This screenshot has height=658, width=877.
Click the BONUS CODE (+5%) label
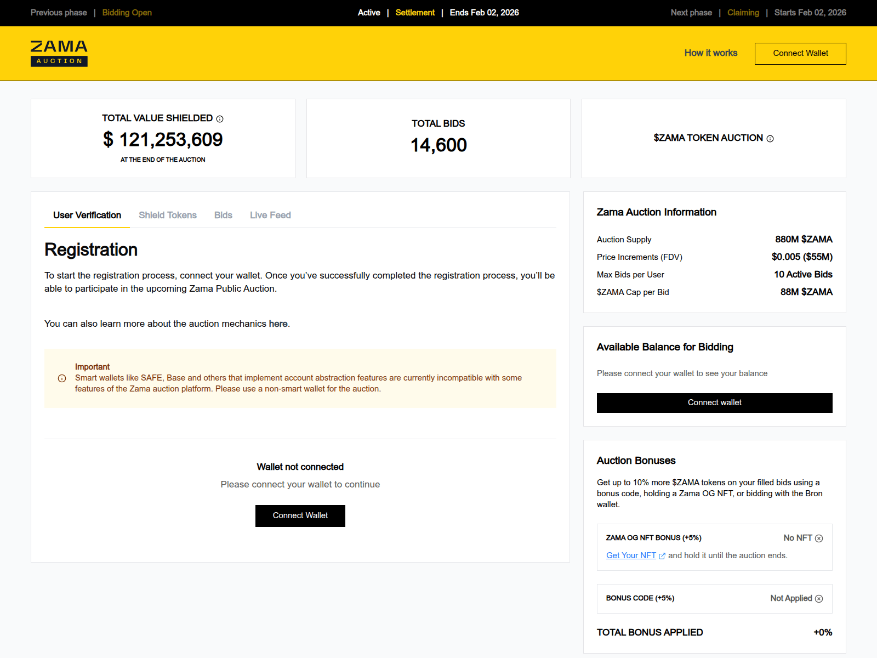tap(640, 598)
